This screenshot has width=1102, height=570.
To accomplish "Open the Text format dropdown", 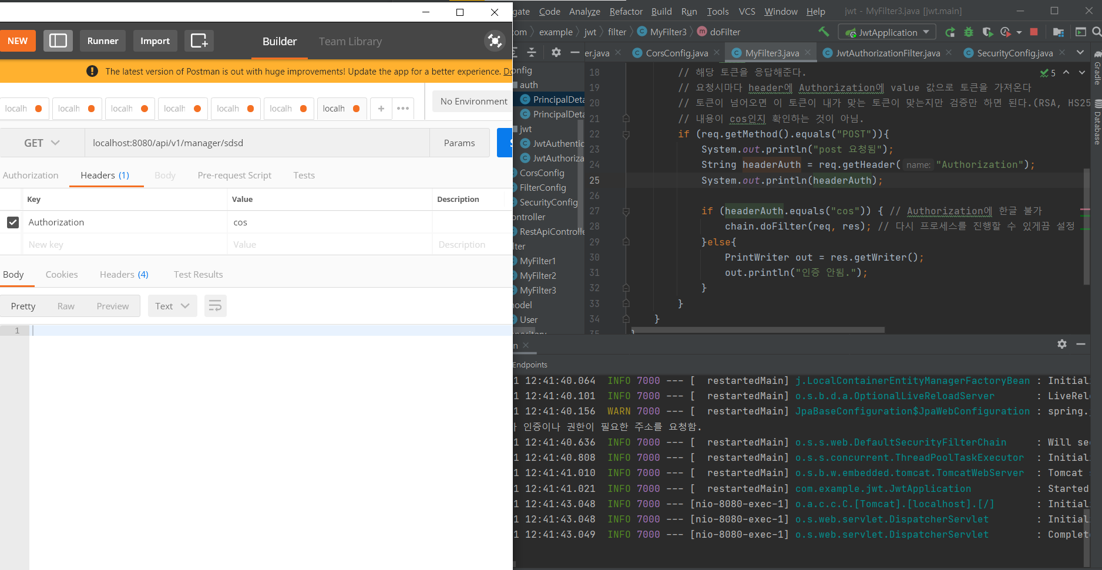I will tap(172, 306).
